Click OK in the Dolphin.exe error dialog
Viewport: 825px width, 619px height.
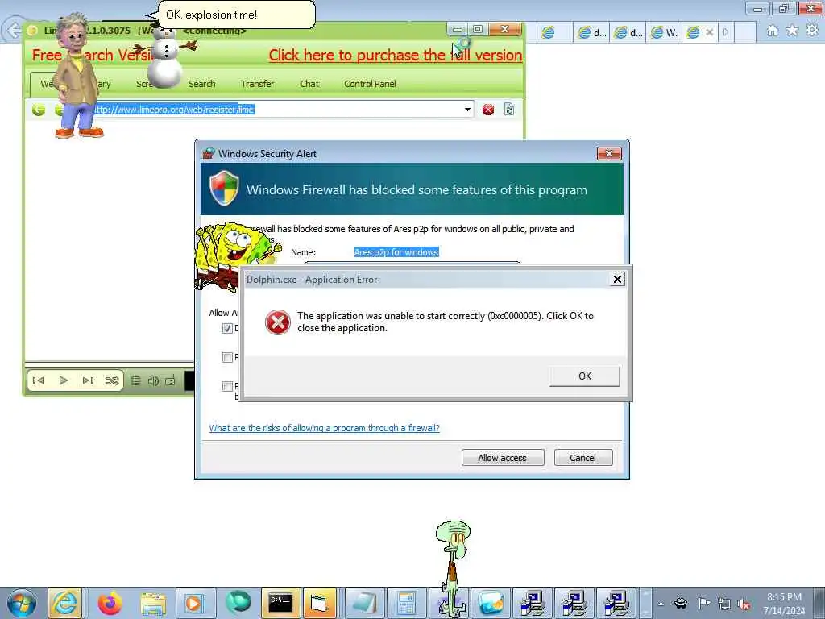(x=585, y=376)
